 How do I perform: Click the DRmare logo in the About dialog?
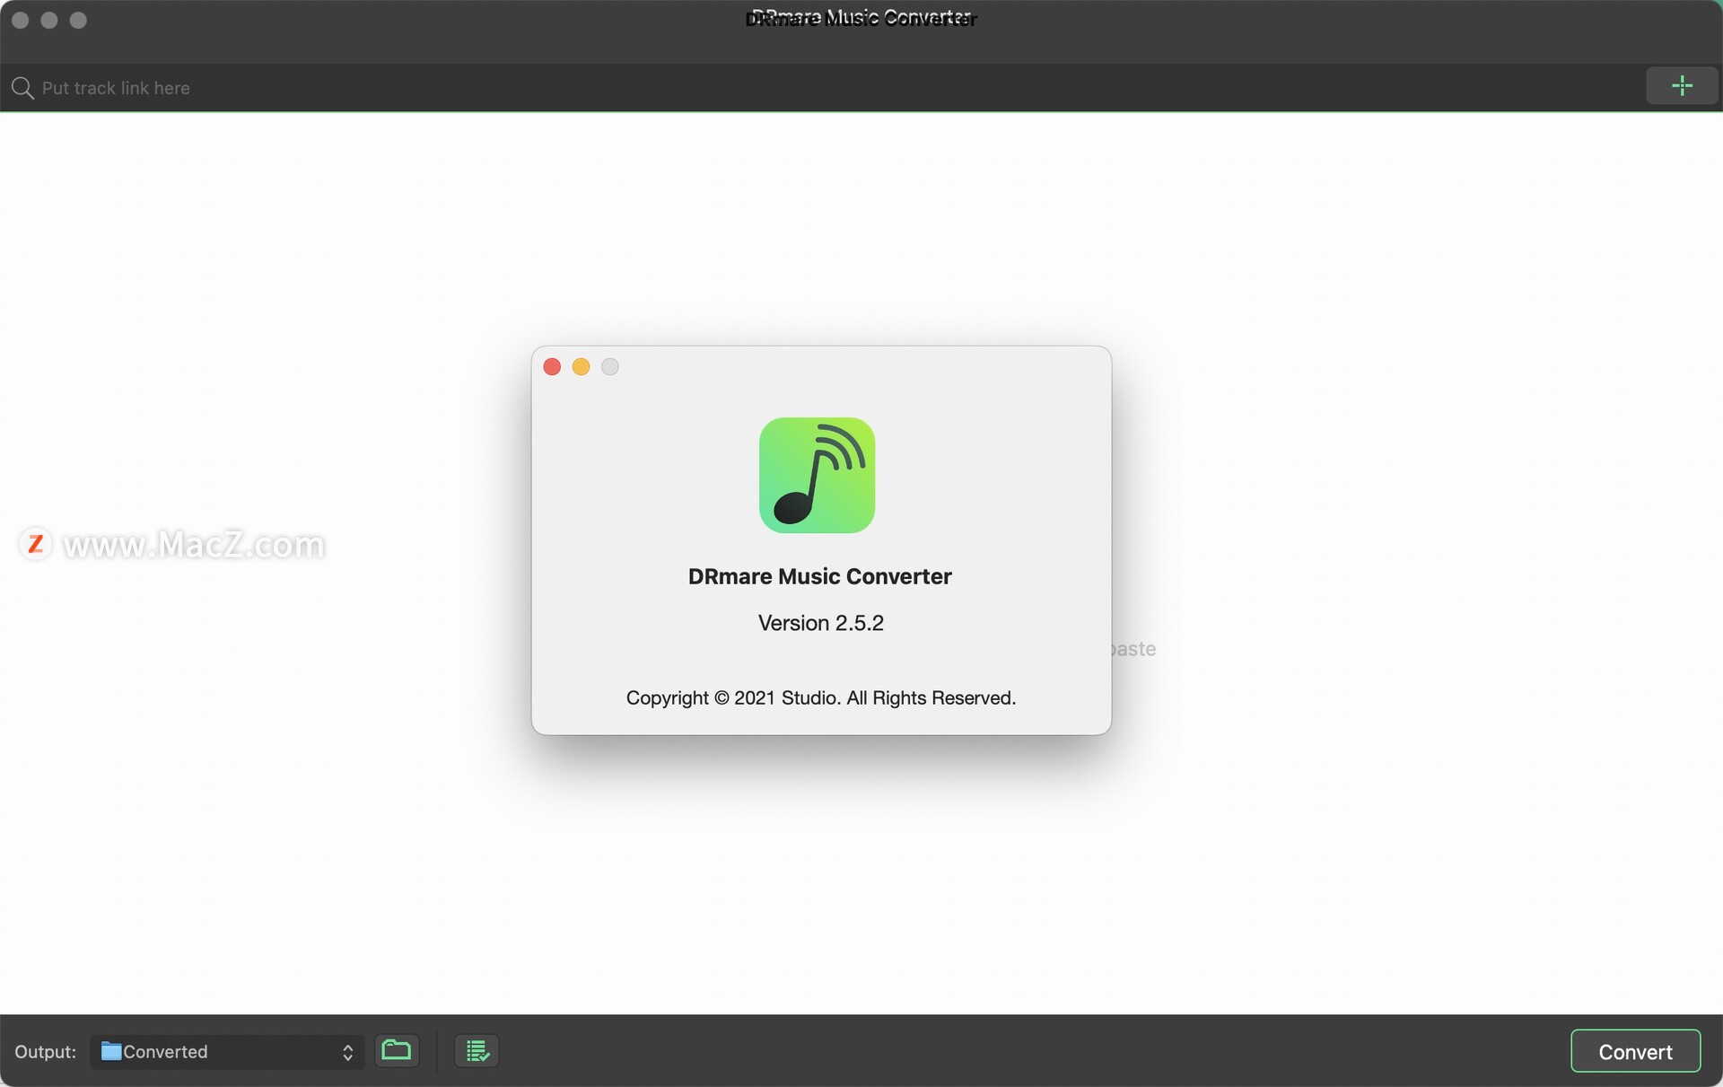817,476
